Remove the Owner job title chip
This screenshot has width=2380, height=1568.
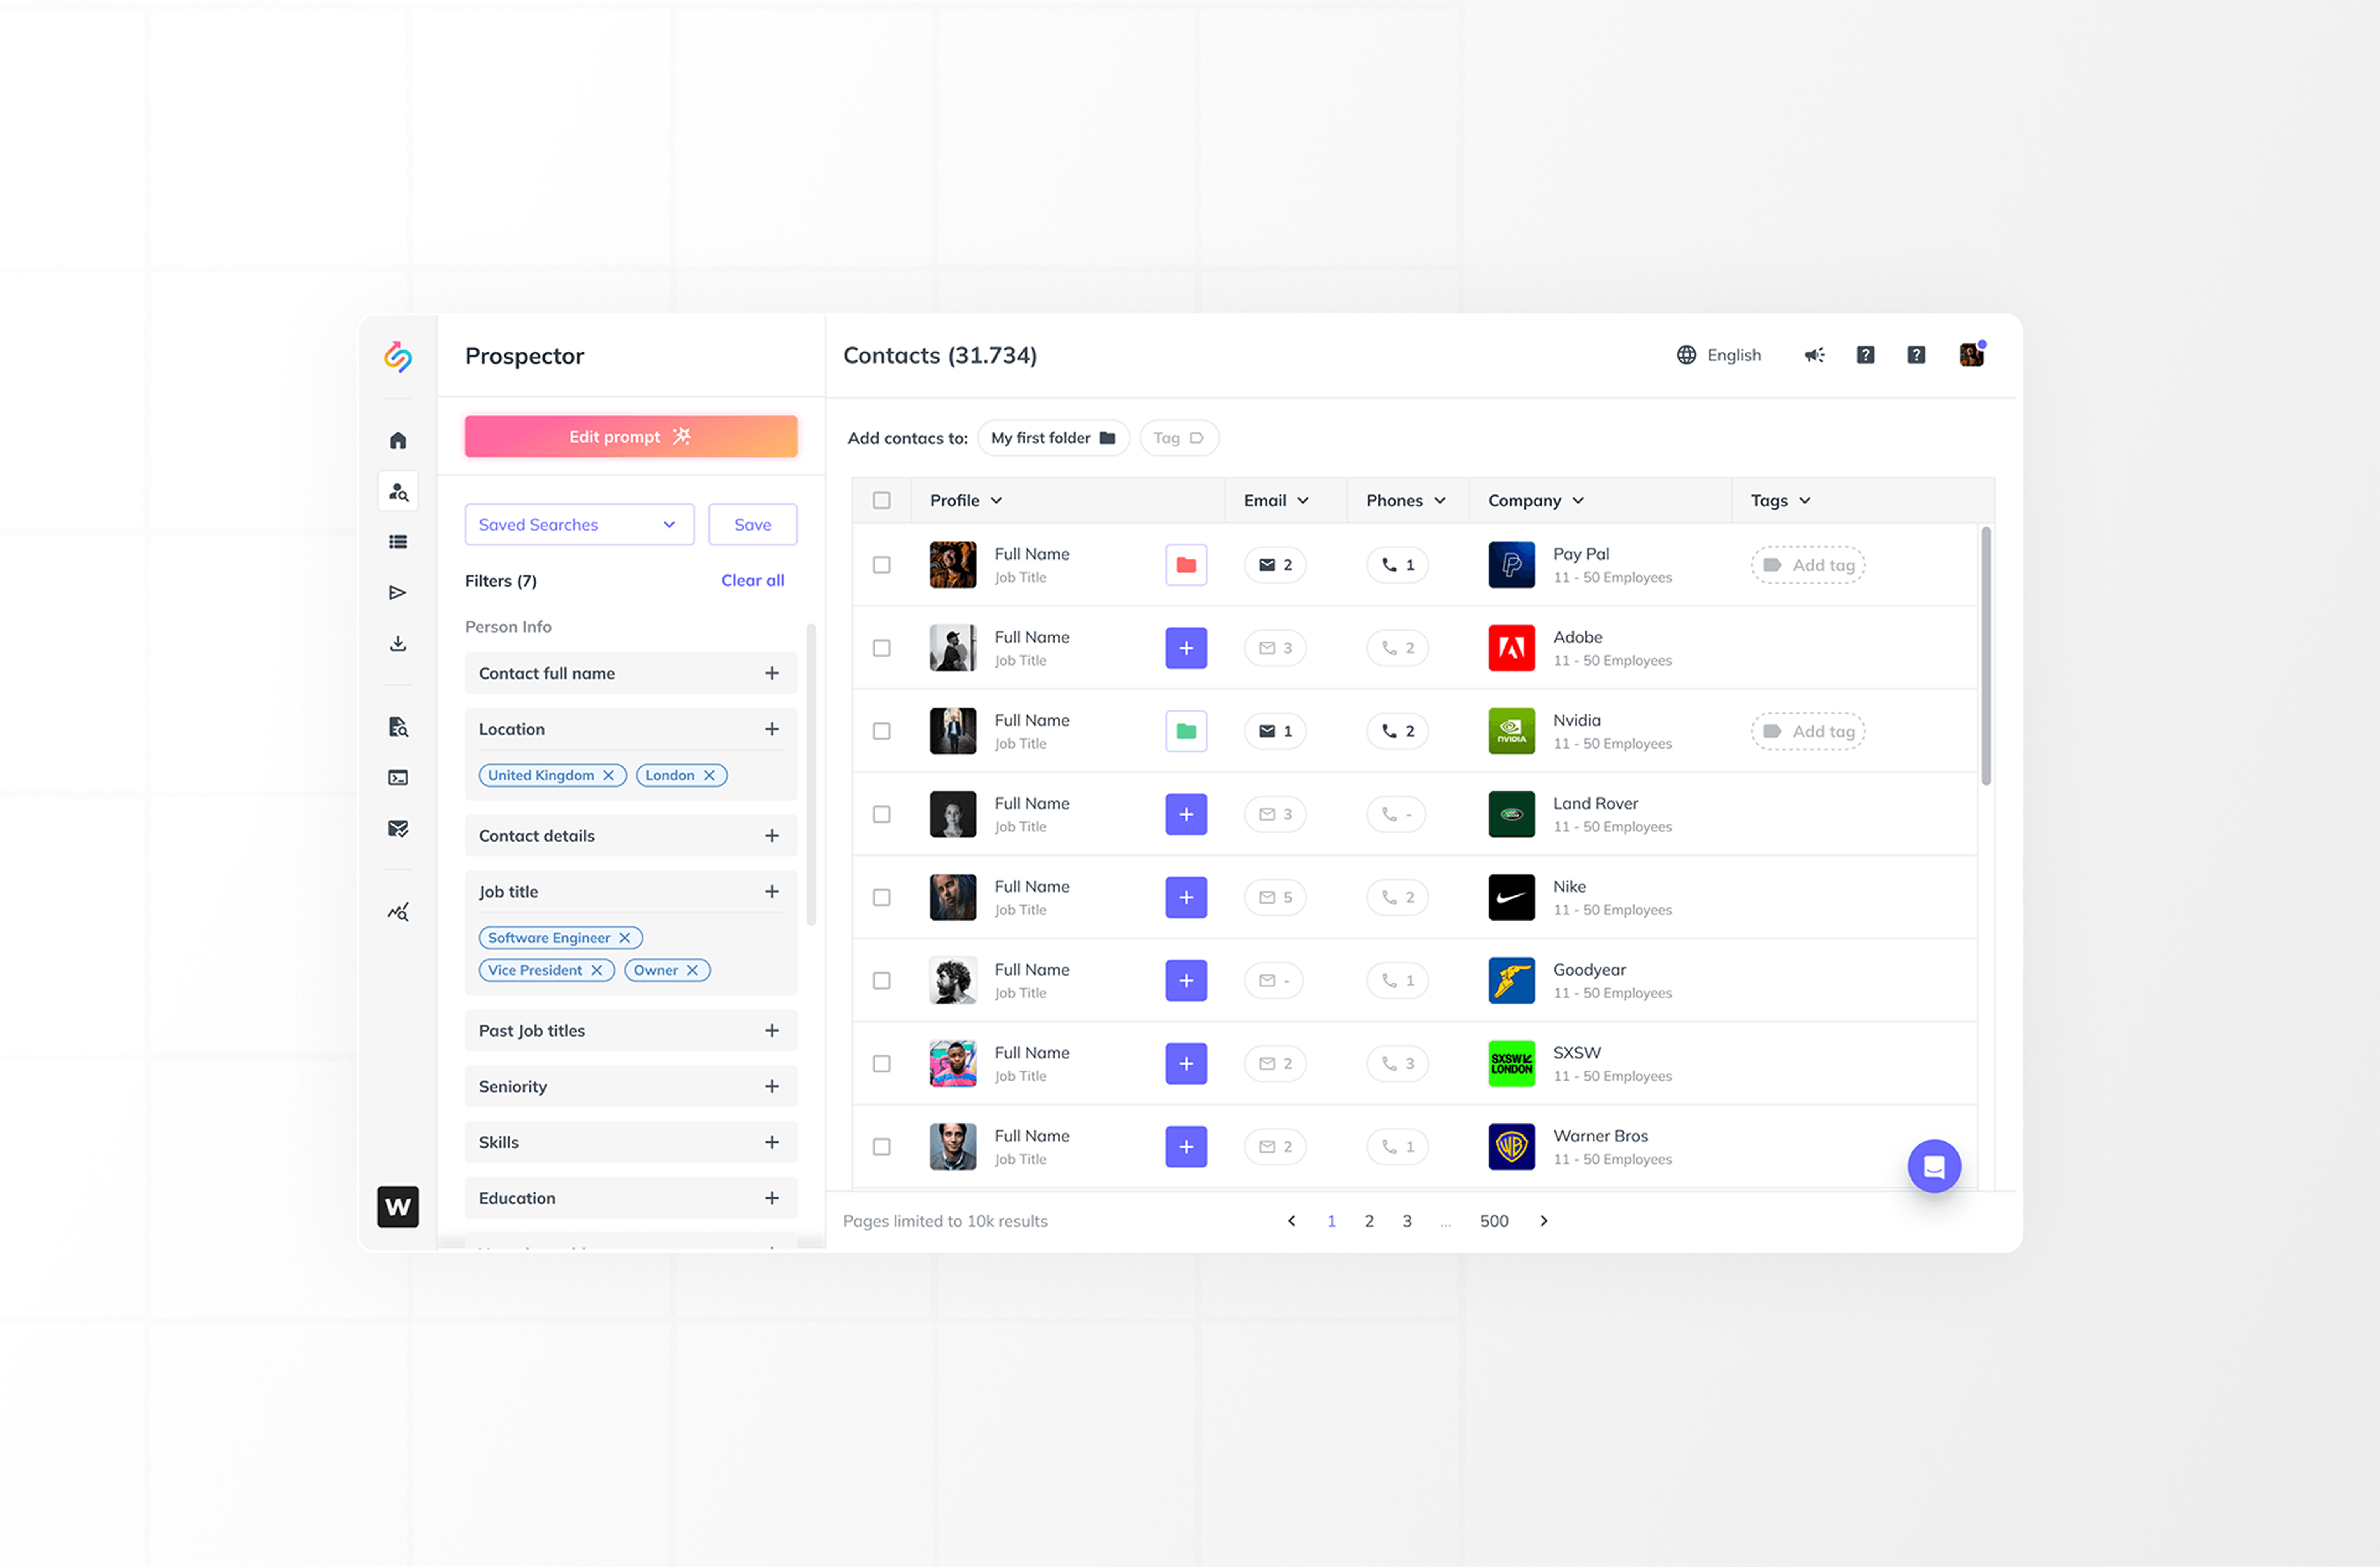692,970
